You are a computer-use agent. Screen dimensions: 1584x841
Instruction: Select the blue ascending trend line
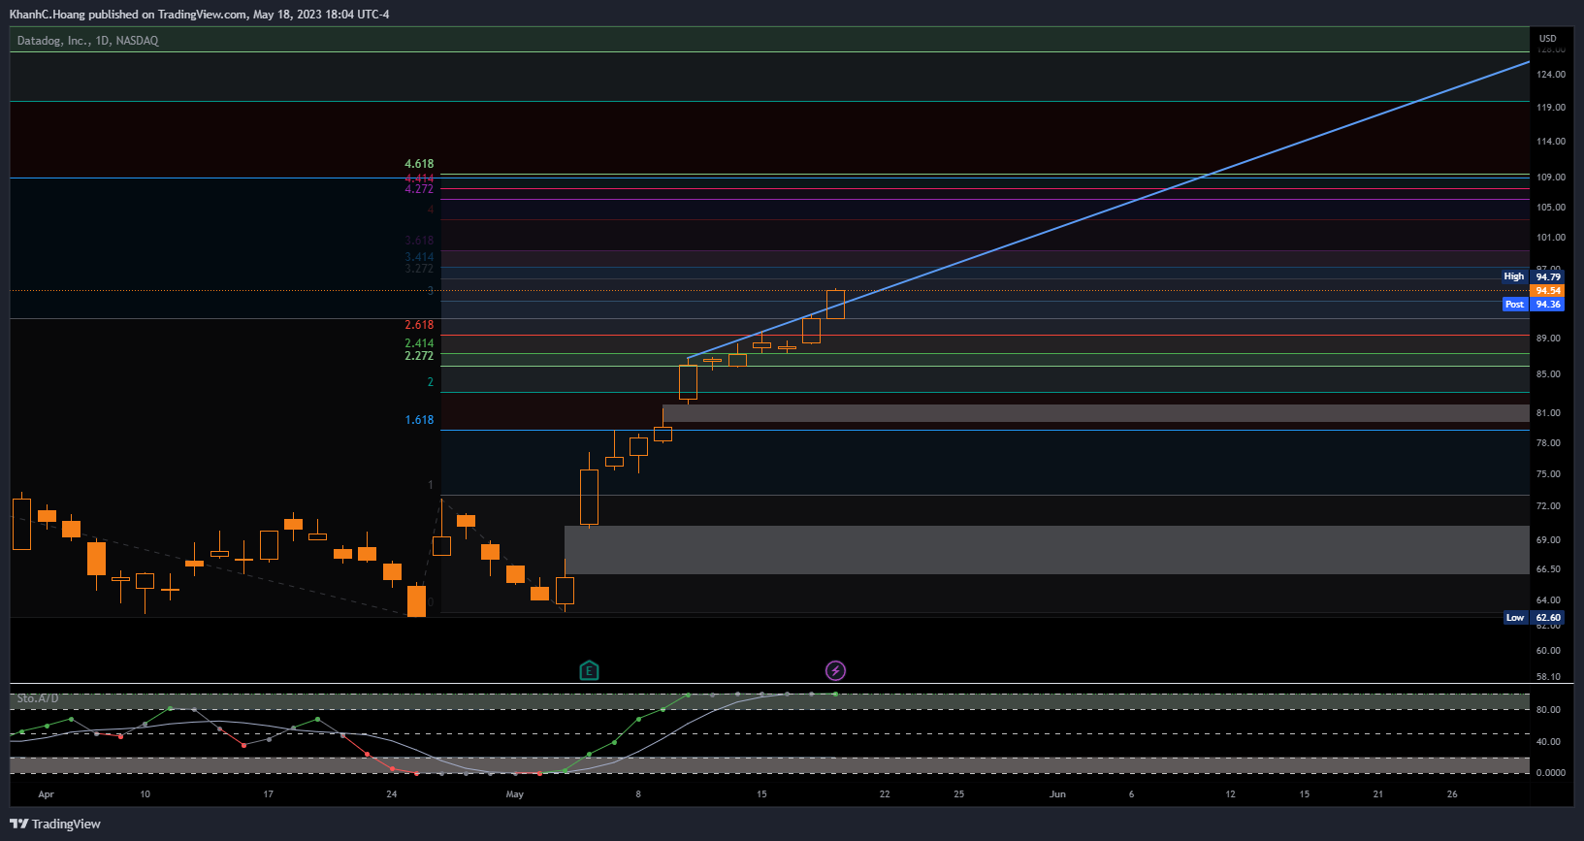(x=1108, y=211)
